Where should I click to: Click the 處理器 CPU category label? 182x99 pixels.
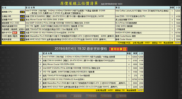pyautogui.click(x=7, y=12)
